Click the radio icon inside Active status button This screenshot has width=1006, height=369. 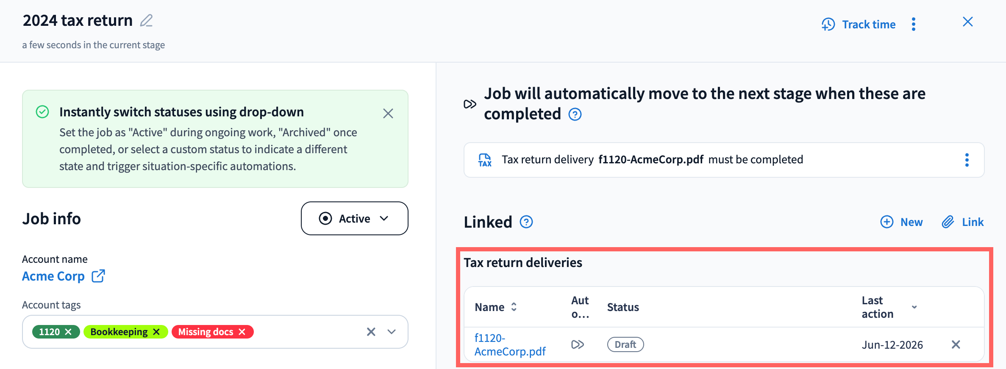pos(325,218)
